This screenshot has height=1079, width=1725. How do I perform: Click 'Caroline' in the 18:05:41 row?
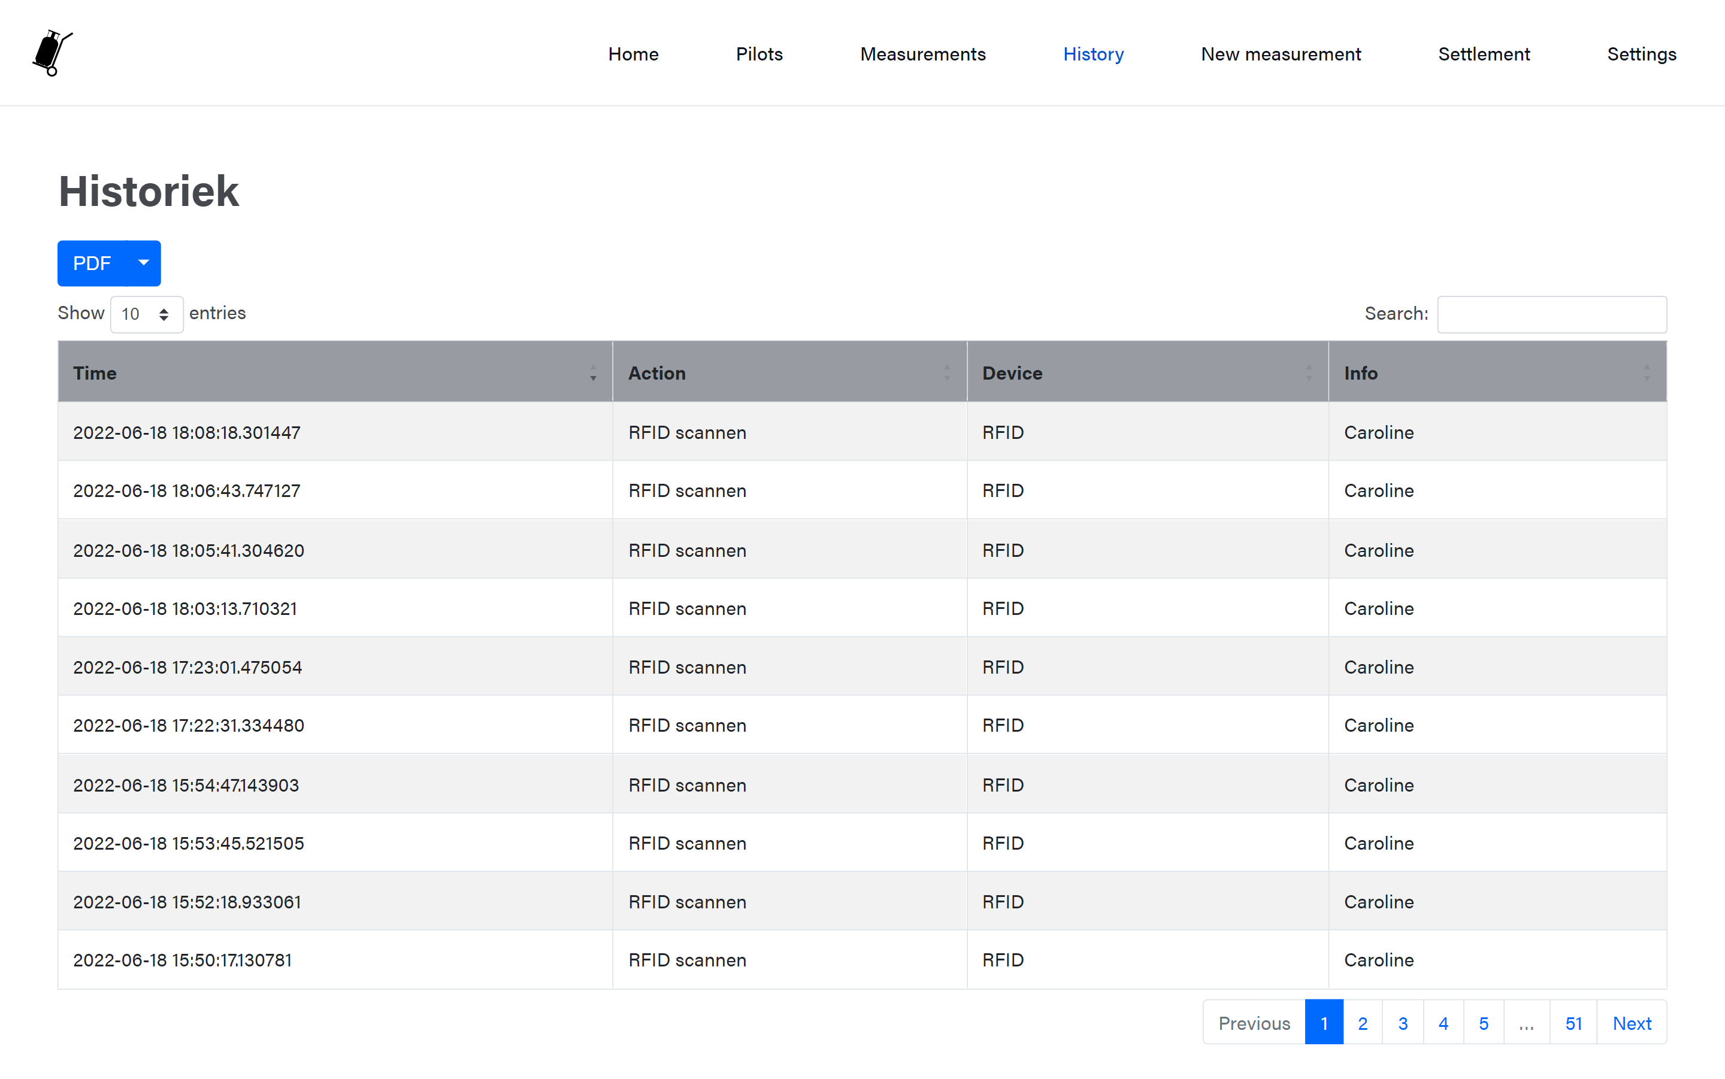pyautogui.click(x=1379, y=550)
